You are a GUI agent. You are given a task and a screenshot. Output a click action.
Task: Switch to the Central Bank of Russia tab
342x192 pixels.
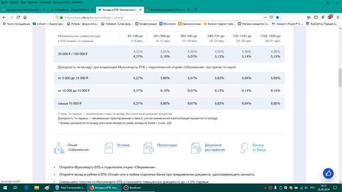[24, 10]
